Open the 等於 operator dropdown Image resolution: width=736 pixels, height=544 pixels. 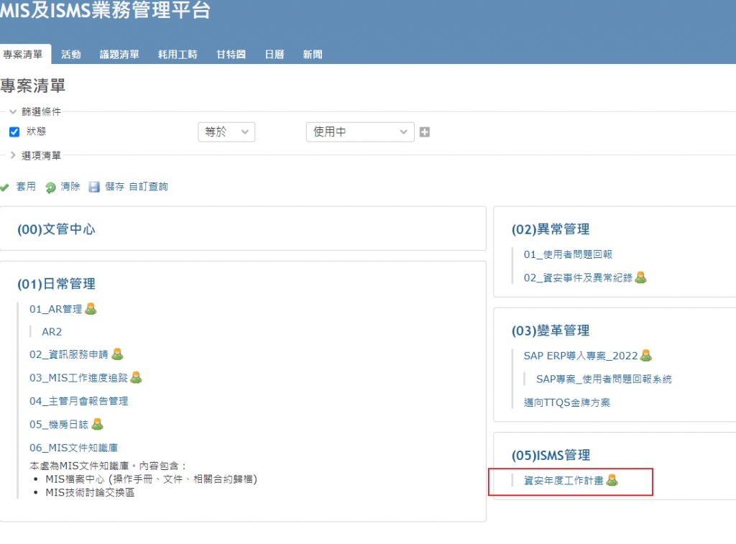[226, 132]
